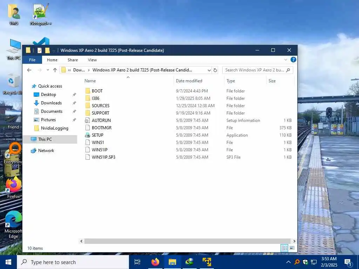Click the Windows Security tray icon
The height and width of the screenshot is (269, 359).
click(305, 262)
